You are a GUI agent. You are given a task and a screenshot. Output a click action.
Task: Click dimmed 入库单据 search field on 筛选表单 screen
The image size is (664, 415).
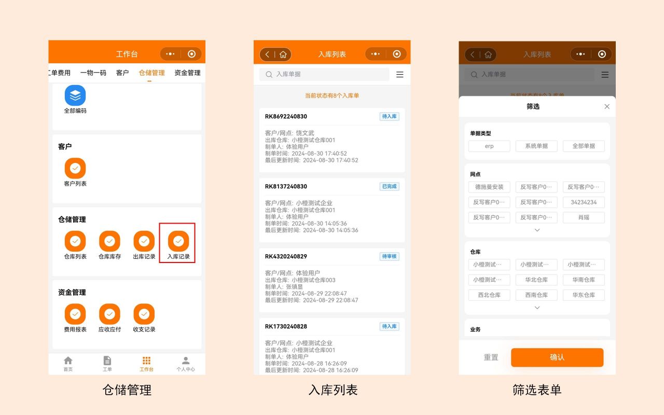529,75
